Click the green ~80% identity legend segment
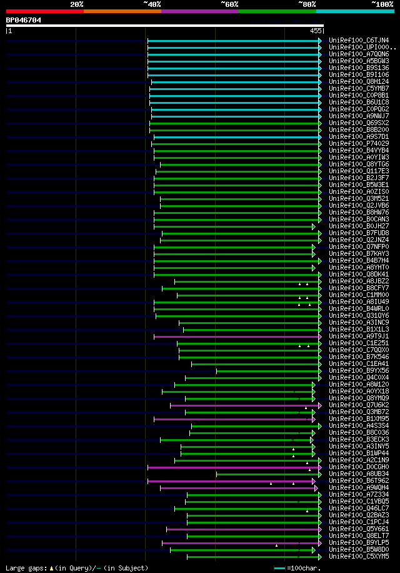This screenshot has width=400, height=573. click(277, 11)
